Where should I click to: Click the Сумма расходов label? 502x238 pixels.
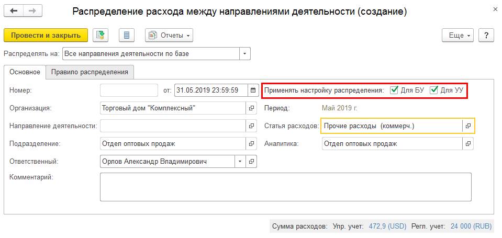click(299, 226)
